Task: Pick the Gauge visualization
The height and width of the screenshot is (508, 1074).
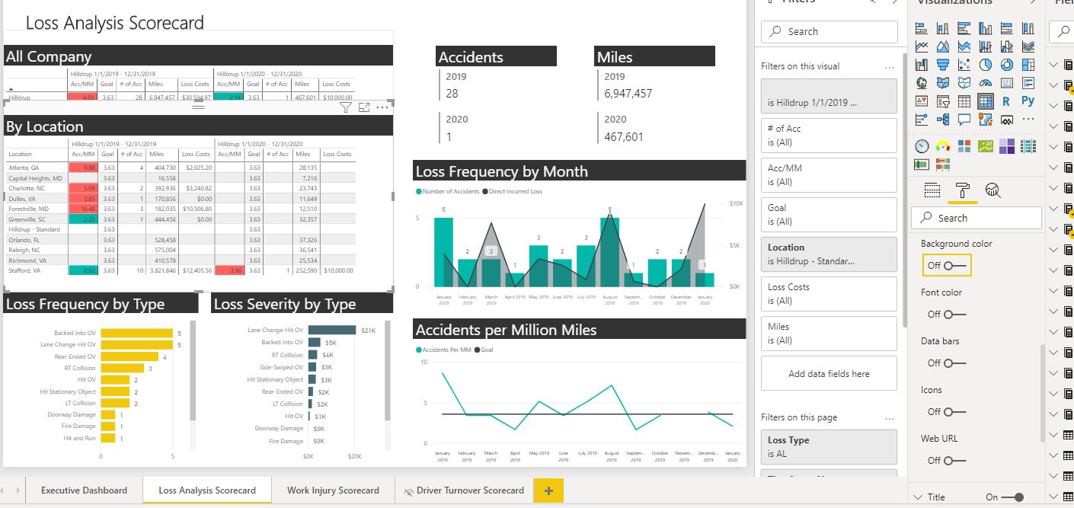Action: click(x=985, y=83)
